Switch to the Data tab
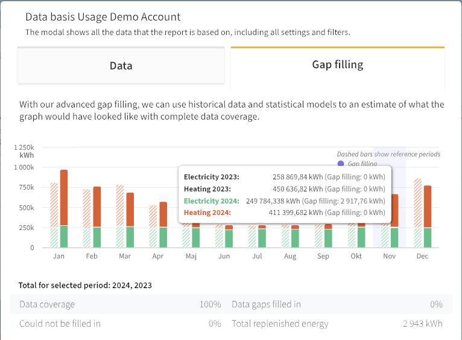The width and height of the screenshot is (462, 340). point(121,65)
